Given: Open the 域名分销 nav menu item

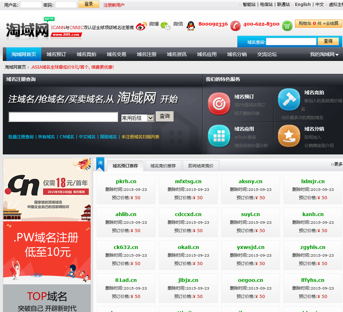Looking at the screenshot, I should tap(237, 54).
